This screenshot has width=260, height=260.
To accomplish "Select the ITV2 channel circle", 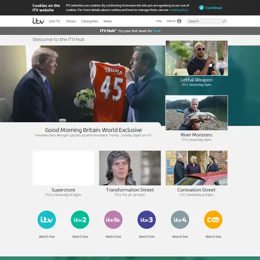I will pos(80,220).
